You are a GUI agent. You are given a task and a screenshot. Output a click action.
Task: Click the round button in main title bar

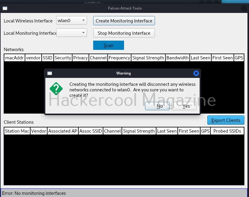tap(244, 8)
